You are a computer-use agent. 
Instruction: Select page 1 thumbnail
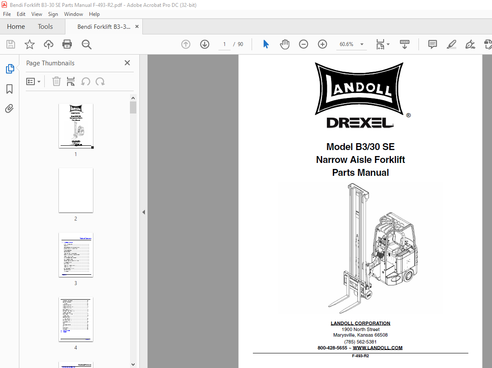(x=76, y=126)
